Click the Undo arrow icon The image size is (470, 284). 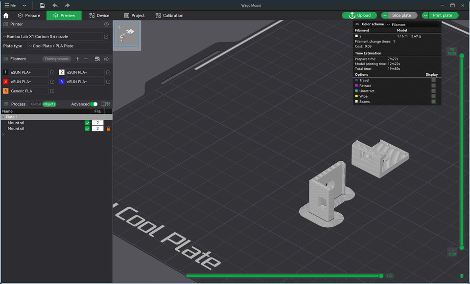pos(54,5)
